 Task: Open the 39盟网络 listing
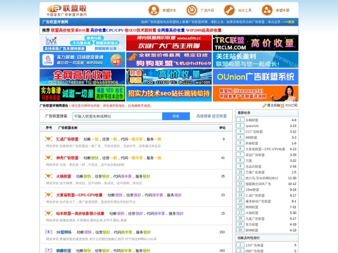(x=64, y=232)
